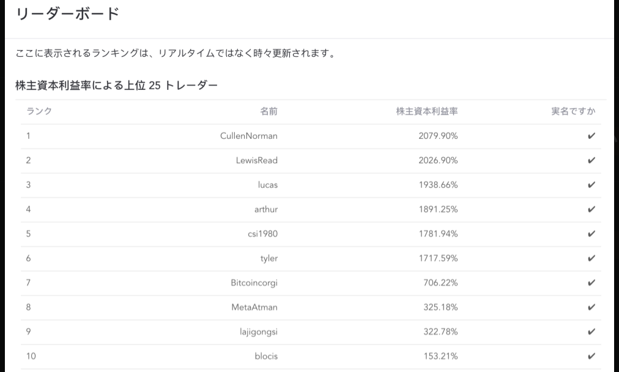
Task: Click the checkmark icon in the lucas row
Action: (x=591, y=185)
